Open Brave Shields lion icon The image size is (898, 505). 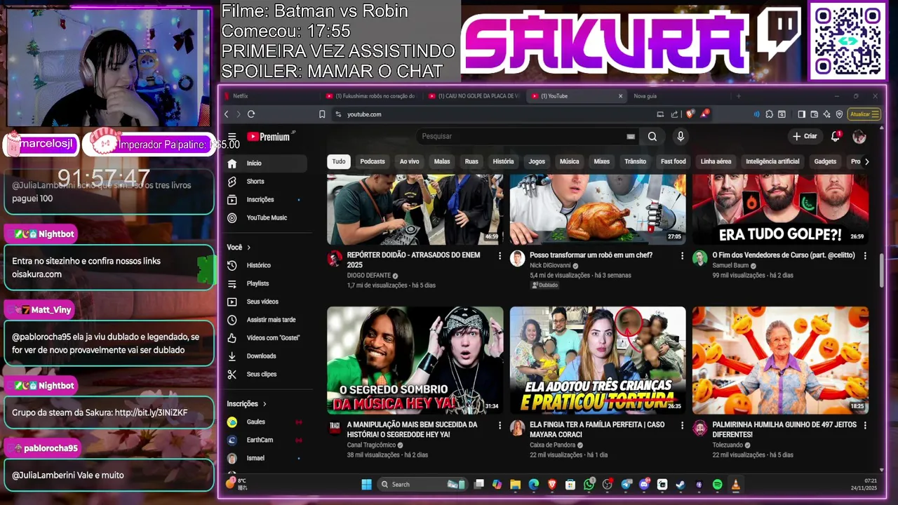point(690,114)
